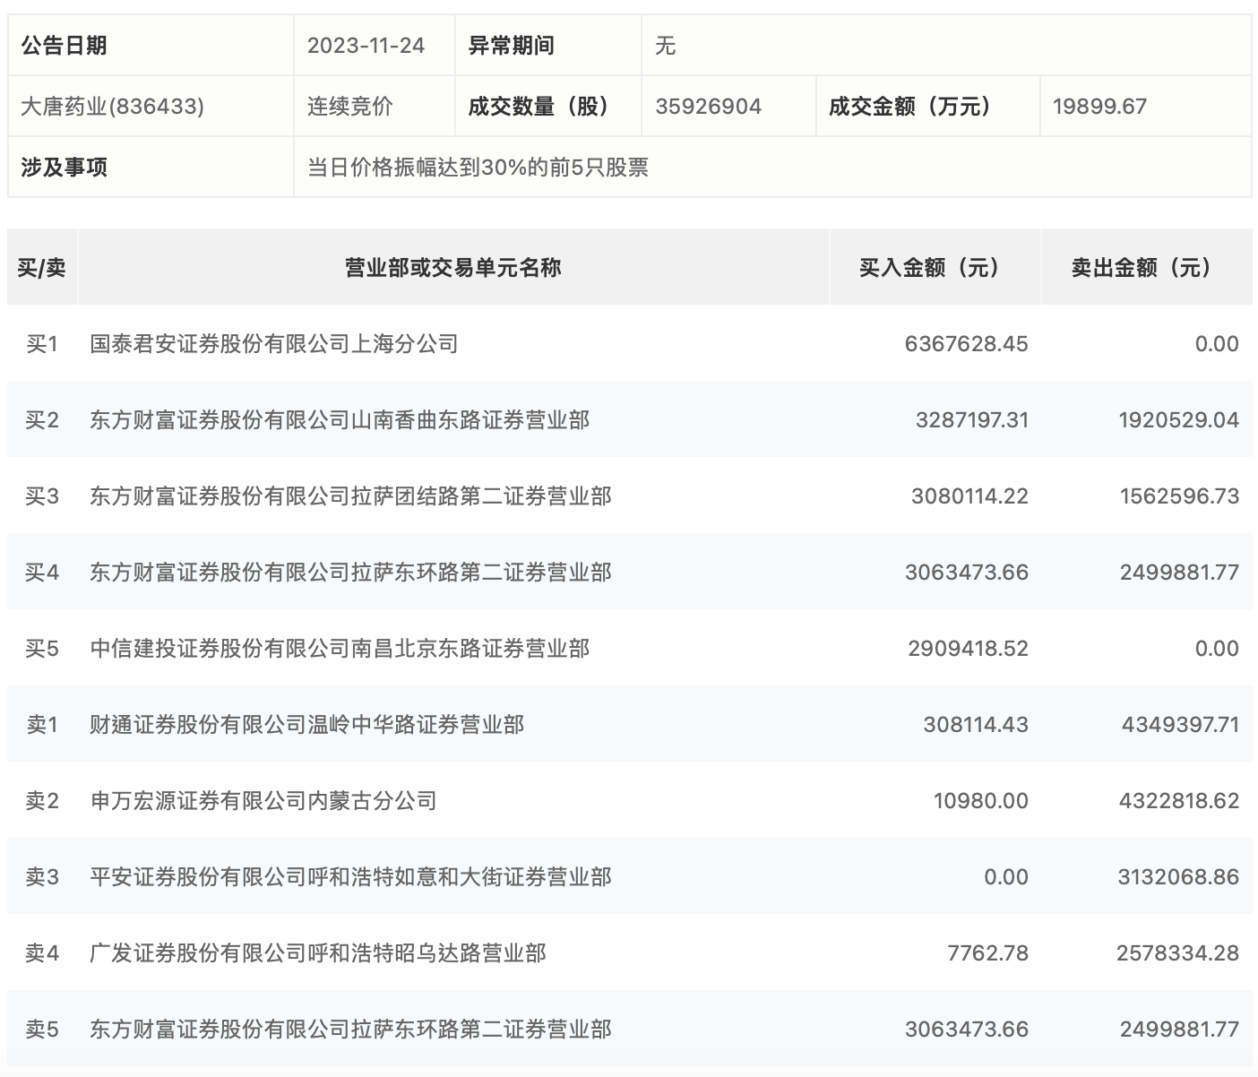Select the 买4 row label
Viewport: 1258px width, 1077px height.
pos(42,573)
